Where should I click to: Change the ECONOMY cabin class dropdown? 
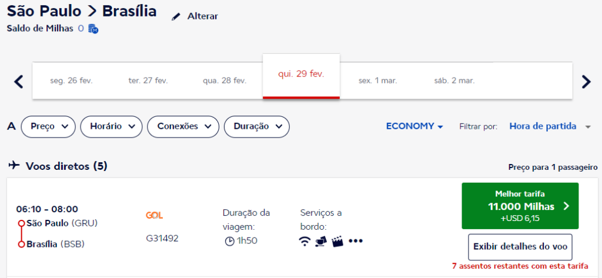pyautogui.click(x=414, y=126)
